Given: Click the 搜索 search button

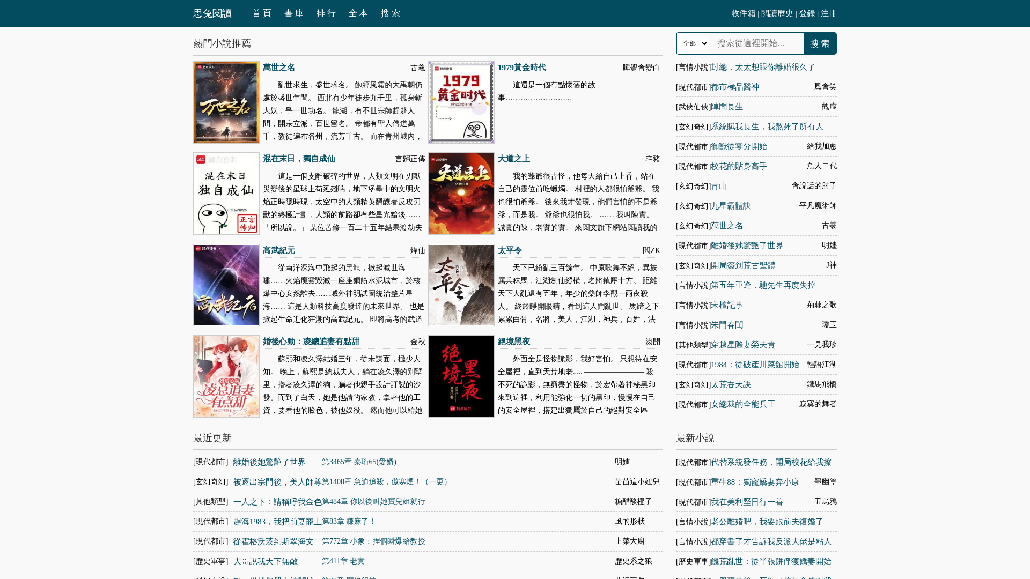Looking at the screenshot, I should [x=820, y=43].
